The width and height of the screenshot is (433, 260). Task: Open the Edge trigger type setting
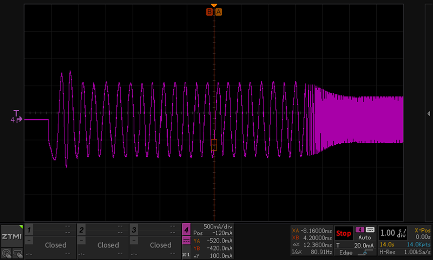point(346,252)
